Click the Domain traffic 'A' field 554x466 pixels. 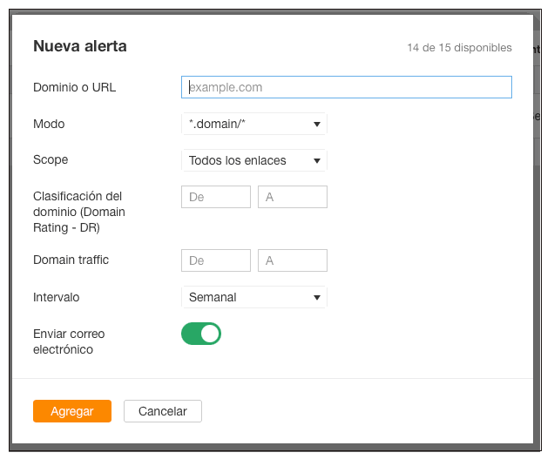click(293, 260)
